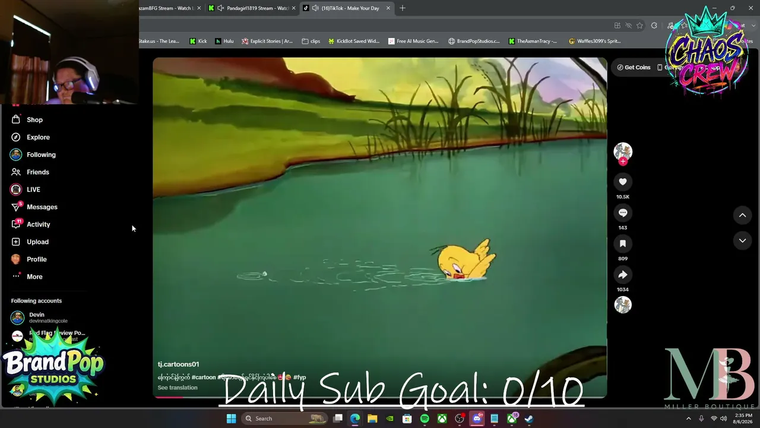
Task: Go to the next video with the down chevron
Action: click(742, 241)
